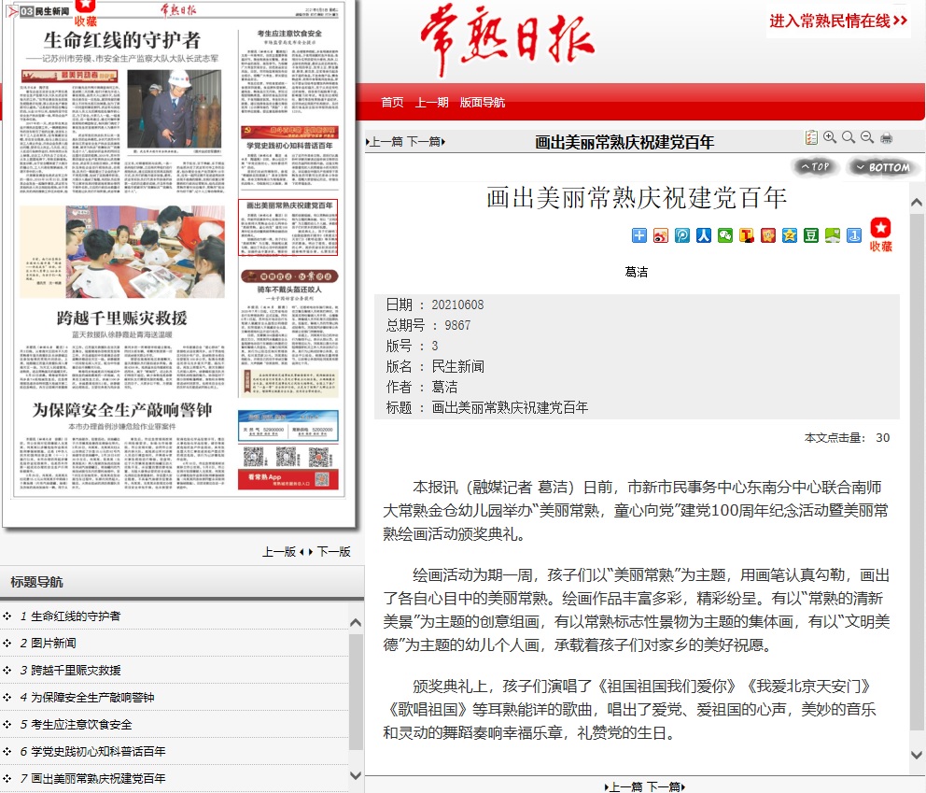Share article via the WeChat icon

(724, 235)
